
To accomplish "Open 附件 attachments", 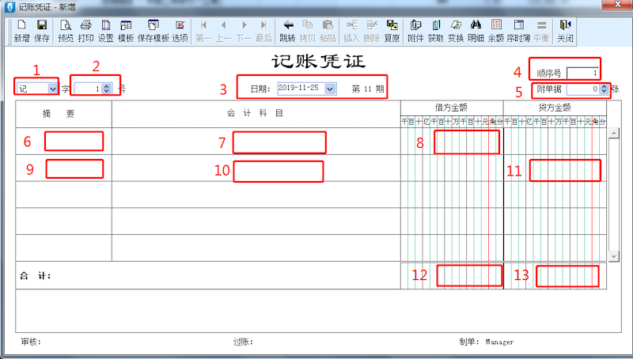I will 415,31.
